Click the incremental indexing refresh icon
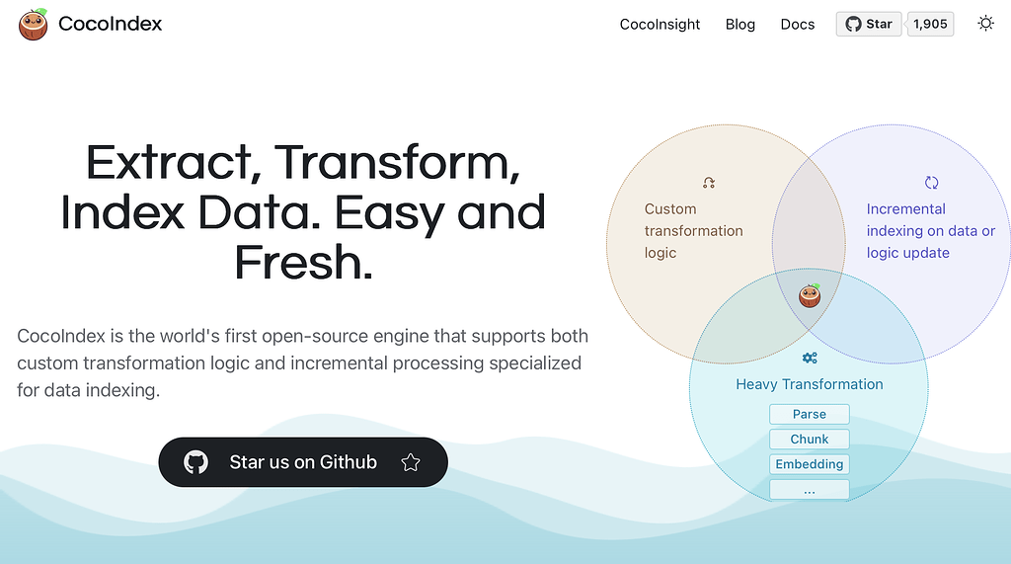 931,183
